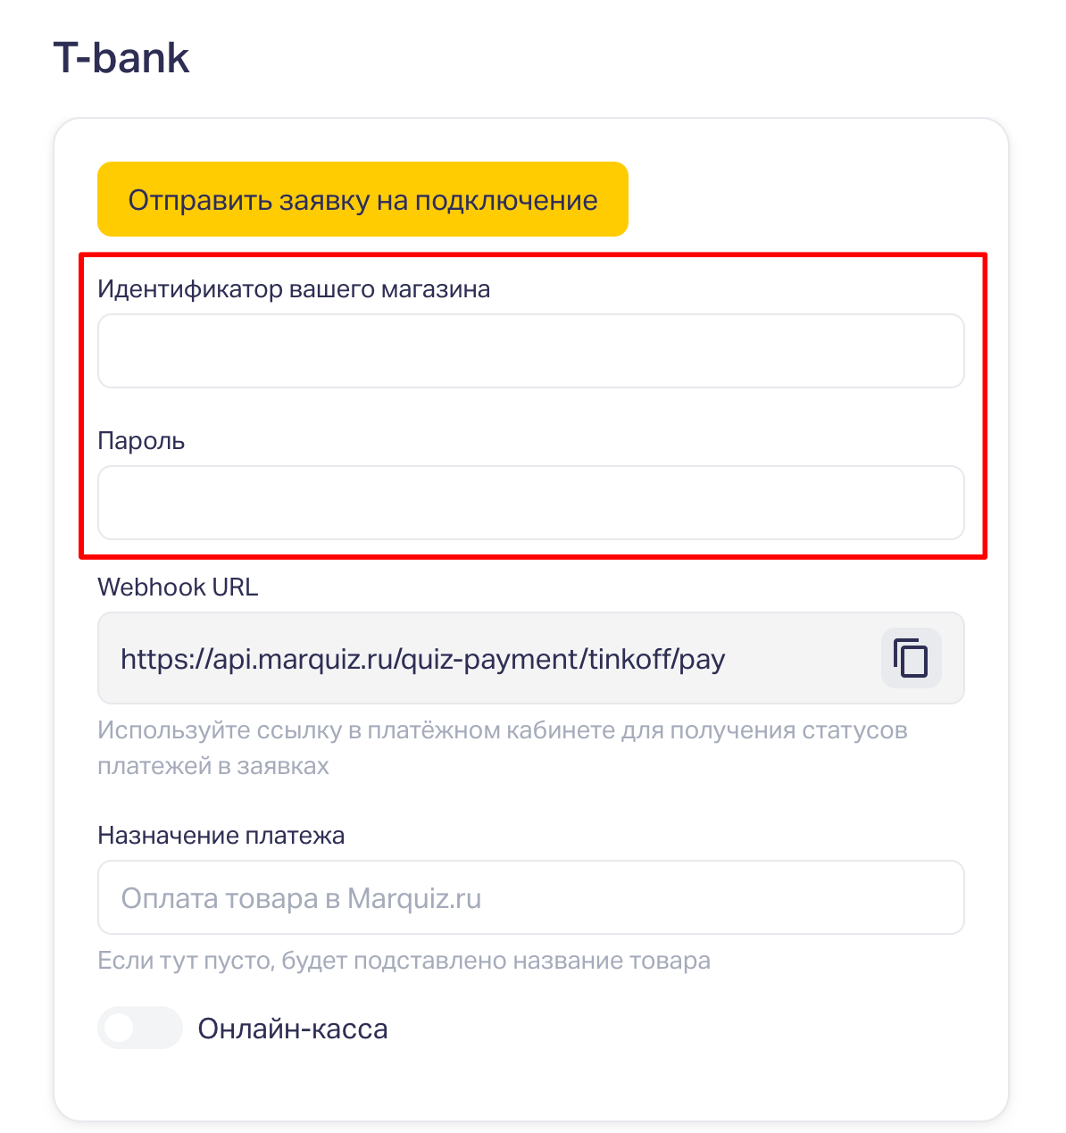Screen dimensions: 1066x1133
Task: Click into the Пароль field
Action: 530,503
